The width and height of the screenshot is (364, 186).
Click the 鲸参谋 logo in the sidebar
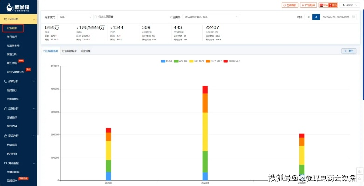pyautogui.click(x=18, y=7)
